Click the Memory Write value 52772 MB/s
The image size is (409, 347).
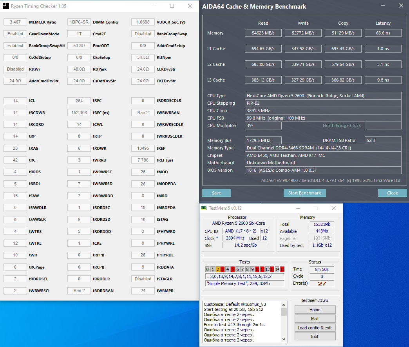(303, 33)
